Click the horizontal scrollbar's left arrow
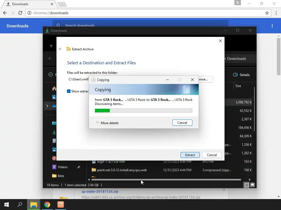 point(89,180)
